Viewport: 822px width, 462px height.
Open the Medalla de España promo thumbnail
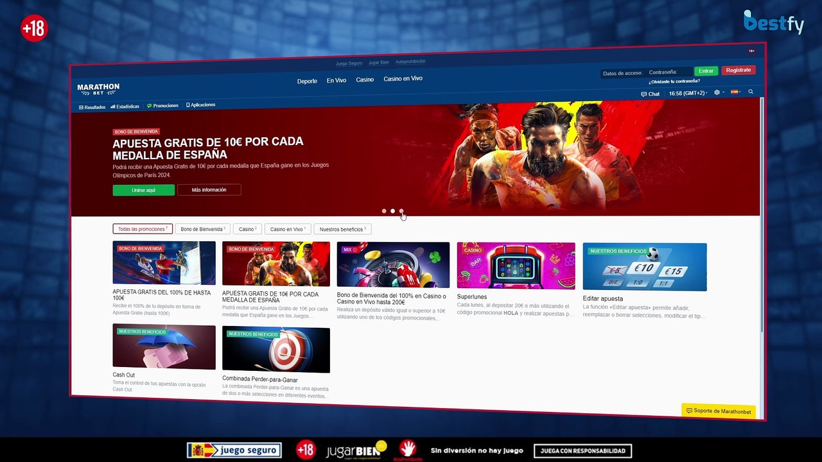276,264
